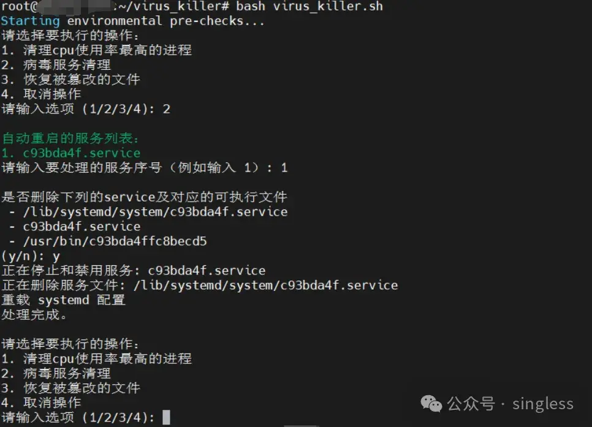Click the green 自动重启的服务列表 heading
The width and height of the screenshot is (592, 427).
(70, 138)
